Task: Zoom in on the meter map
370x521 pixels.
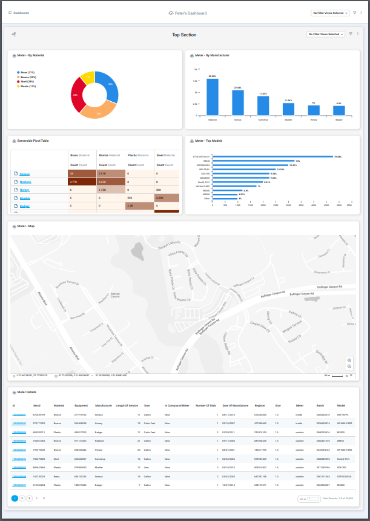Action: point(349,360)
